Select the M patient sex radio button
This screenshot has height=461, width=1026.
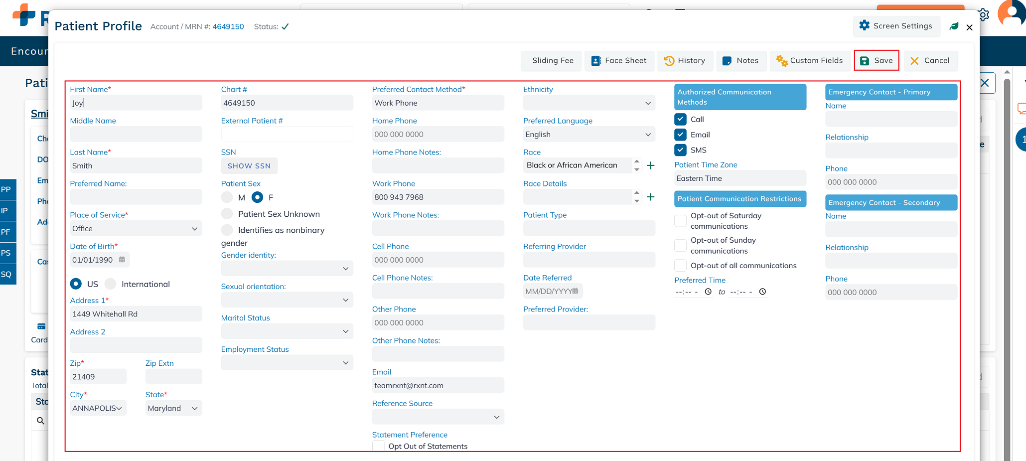227,197
